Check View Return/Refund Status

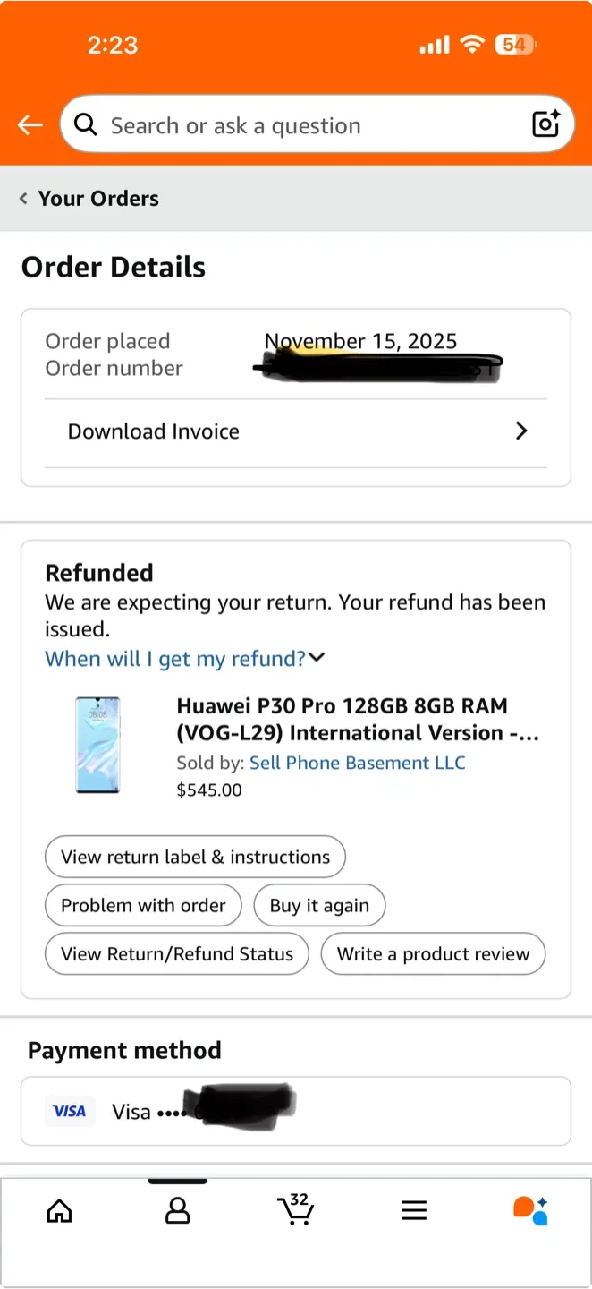tap(176, 953)
